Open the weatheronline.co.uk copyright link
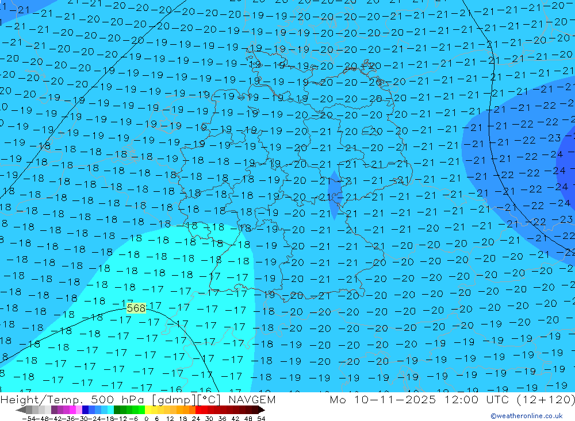Viewport: 575px width, 421px height. tap(527, 416)
